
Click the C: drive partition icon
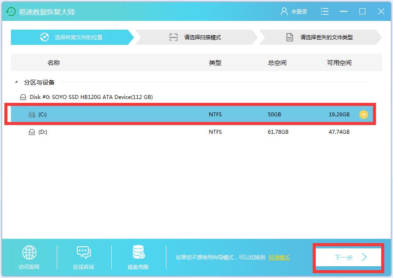[32, 115]
